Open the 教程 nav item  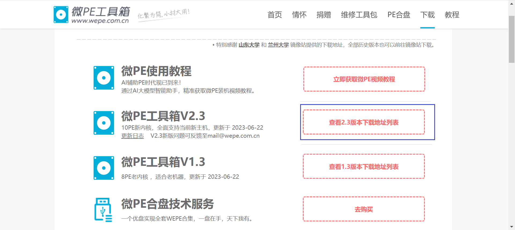[452, 15]
